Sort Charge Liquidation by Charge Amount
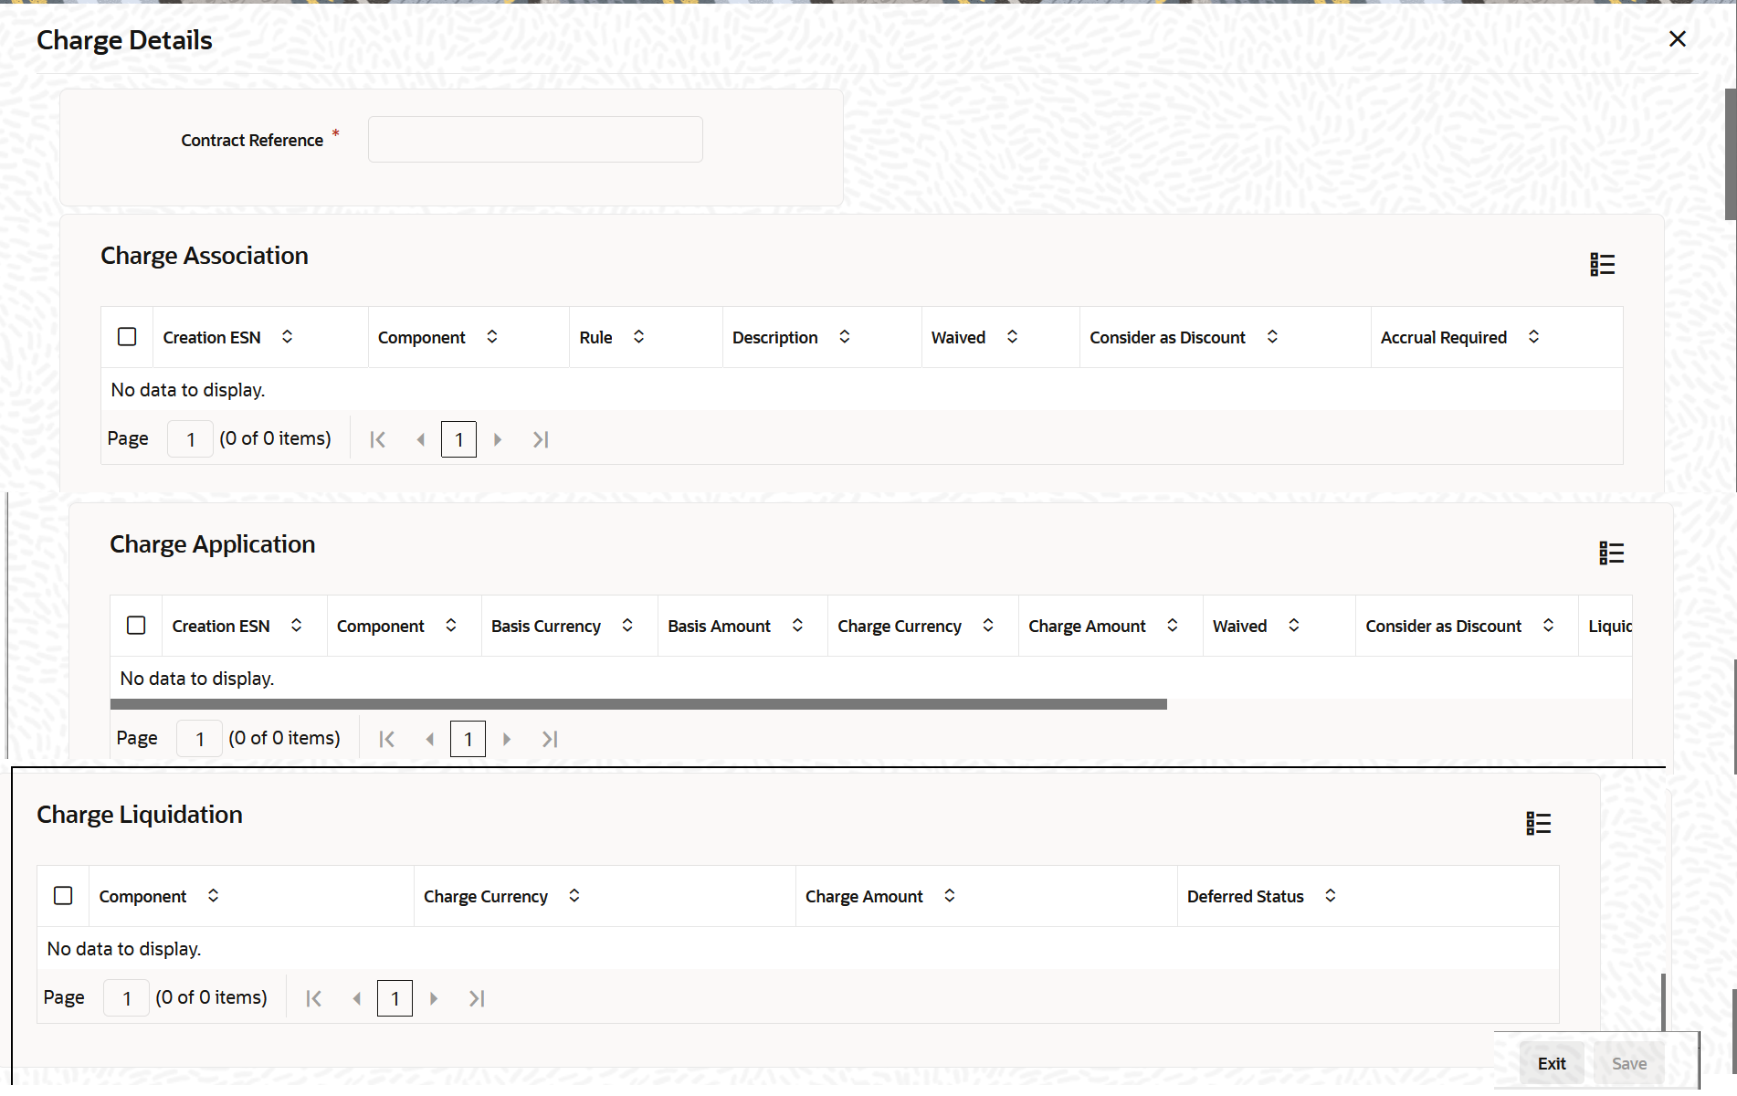Screen dimensions: 1737x1096 click(x=950, y=896)
